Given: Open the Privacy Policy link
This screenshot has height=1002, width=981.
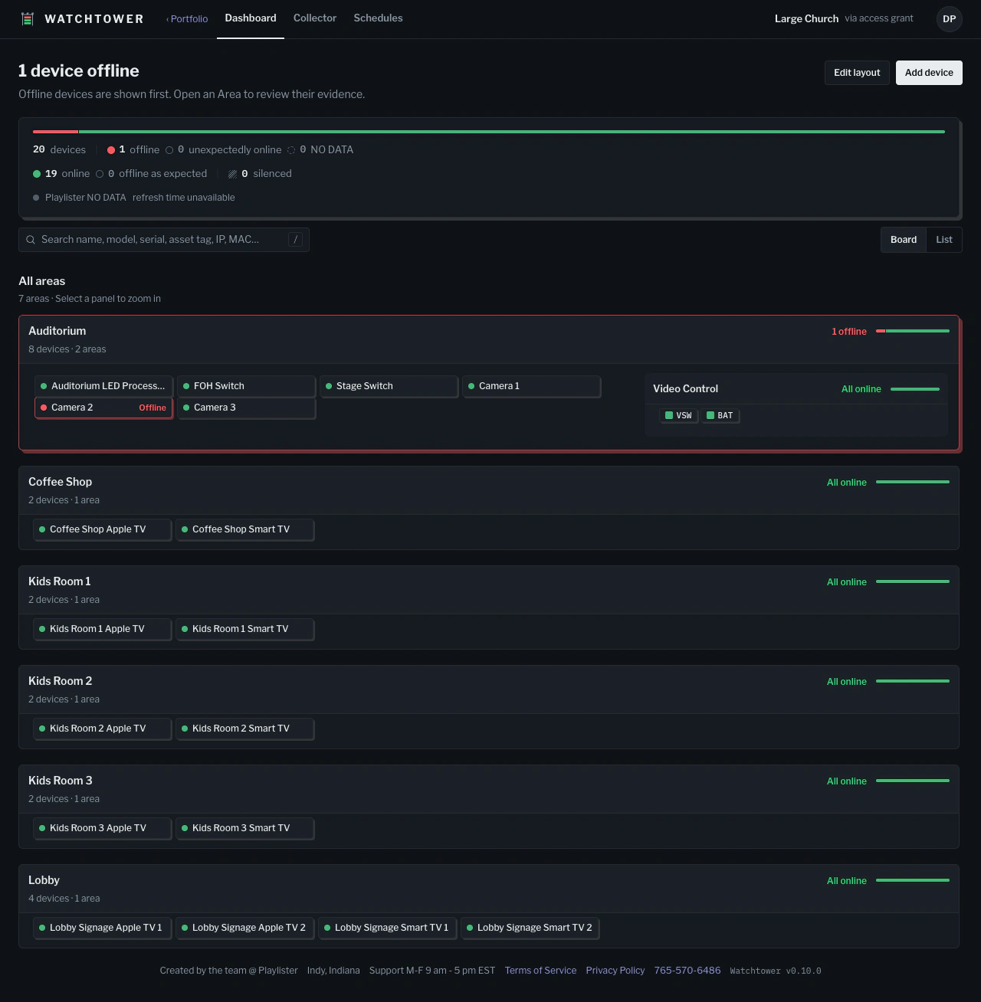Looking at the screenshot, I should (615, 971).
